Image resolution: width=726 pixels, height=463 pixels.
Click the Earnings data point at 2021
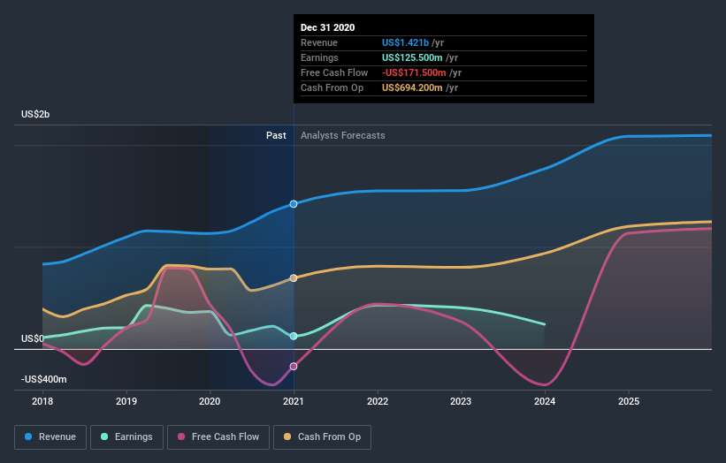tap(294, 337)
